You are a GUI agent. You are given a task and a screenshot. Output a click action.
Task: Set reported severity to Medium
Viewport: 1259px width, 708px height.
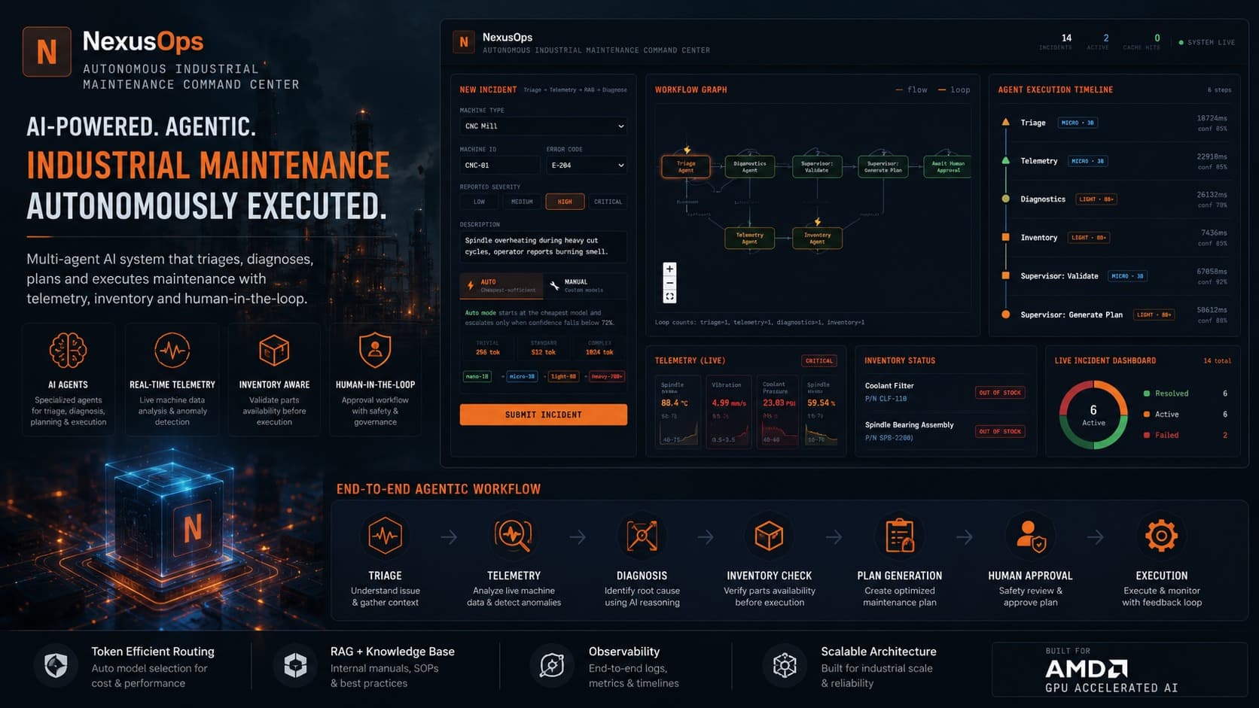pos(522,202)
